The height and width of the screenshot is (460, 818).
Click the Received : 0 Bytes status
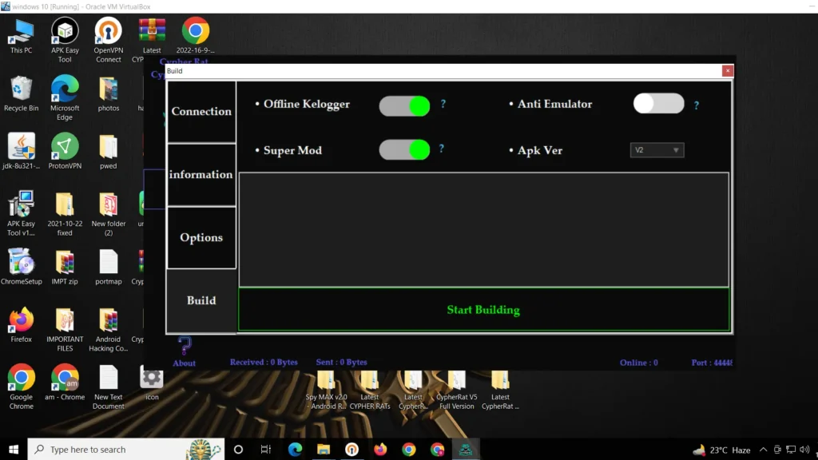coord(264,362)
